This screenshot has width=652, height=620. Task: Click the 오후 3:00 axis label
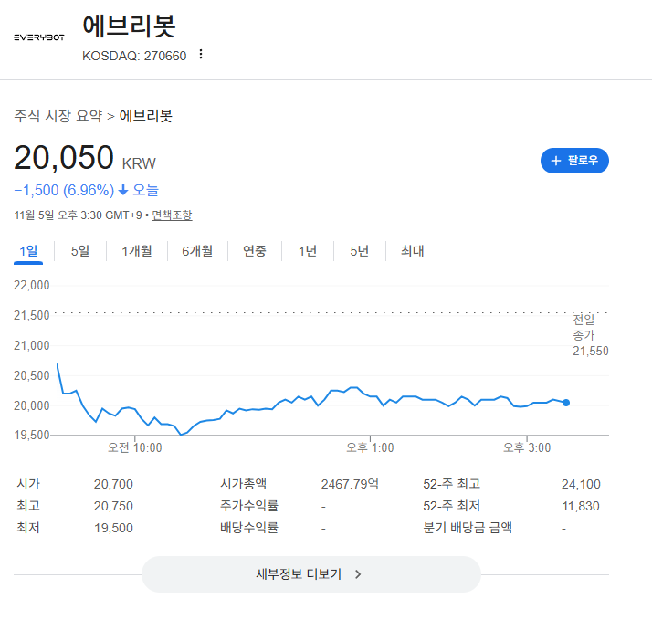tap(527, 447)
